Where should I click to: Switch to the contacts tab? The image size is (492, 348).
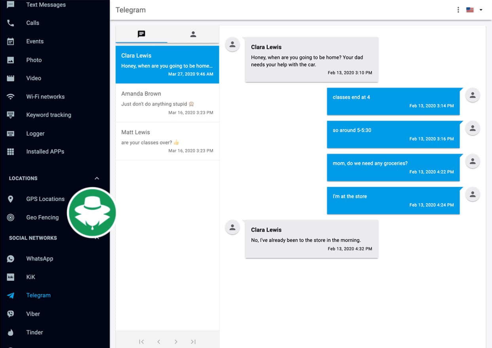coord(193,34)
